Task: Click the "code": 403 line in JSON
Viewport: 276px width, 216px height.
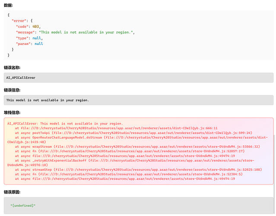Action: coord(28,27)
